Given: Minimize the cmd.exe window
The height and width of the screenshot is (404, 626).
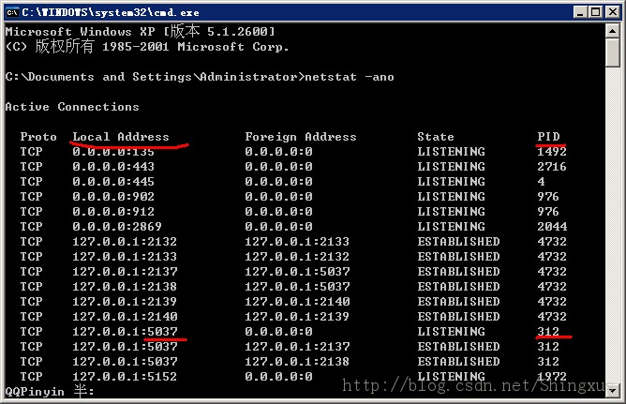Looking at the screenshot, I should coord(580,12).
